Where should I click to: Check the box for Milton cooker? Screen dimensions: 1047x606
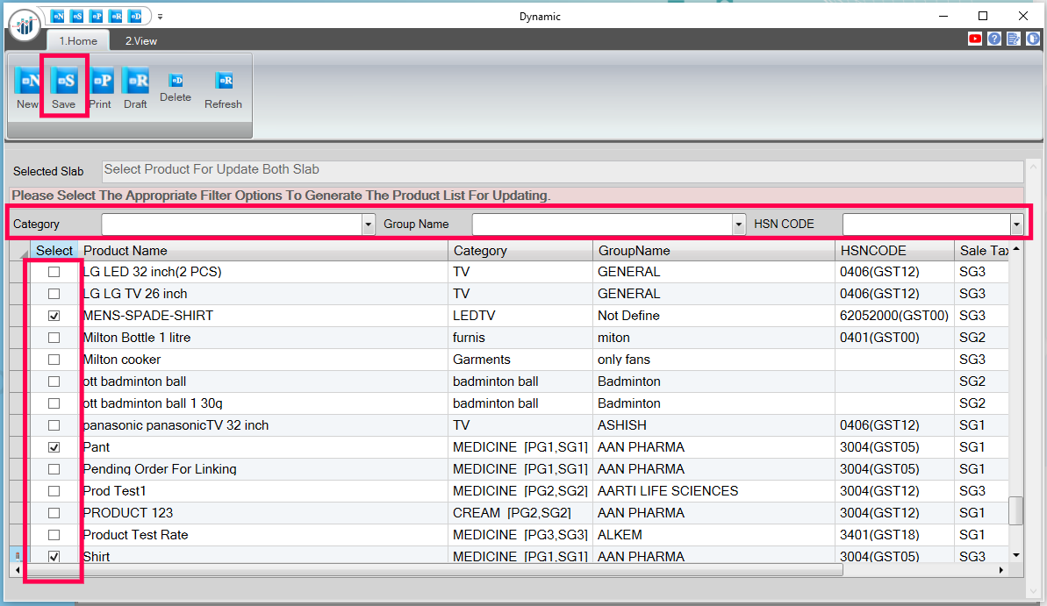point(54,360)
